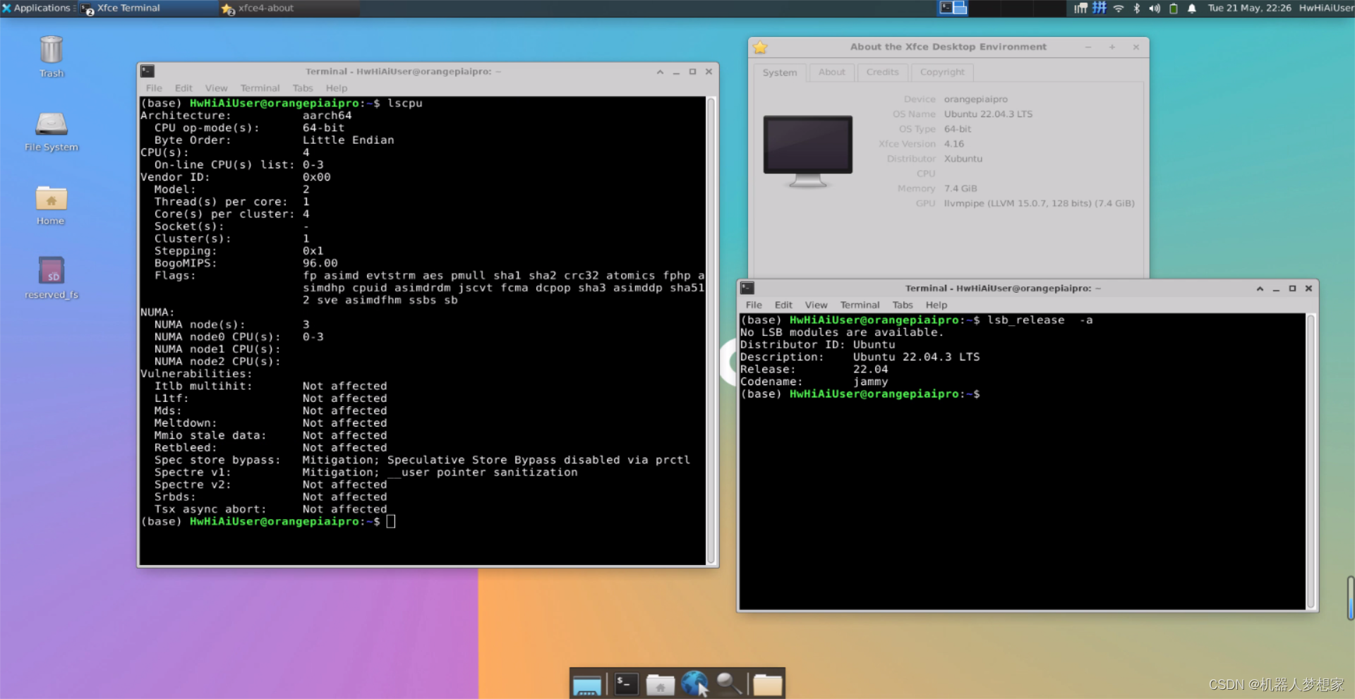The image size is (1355, 699).
Task: Click the Codename jammy output line
Action: tap(814, 382)
